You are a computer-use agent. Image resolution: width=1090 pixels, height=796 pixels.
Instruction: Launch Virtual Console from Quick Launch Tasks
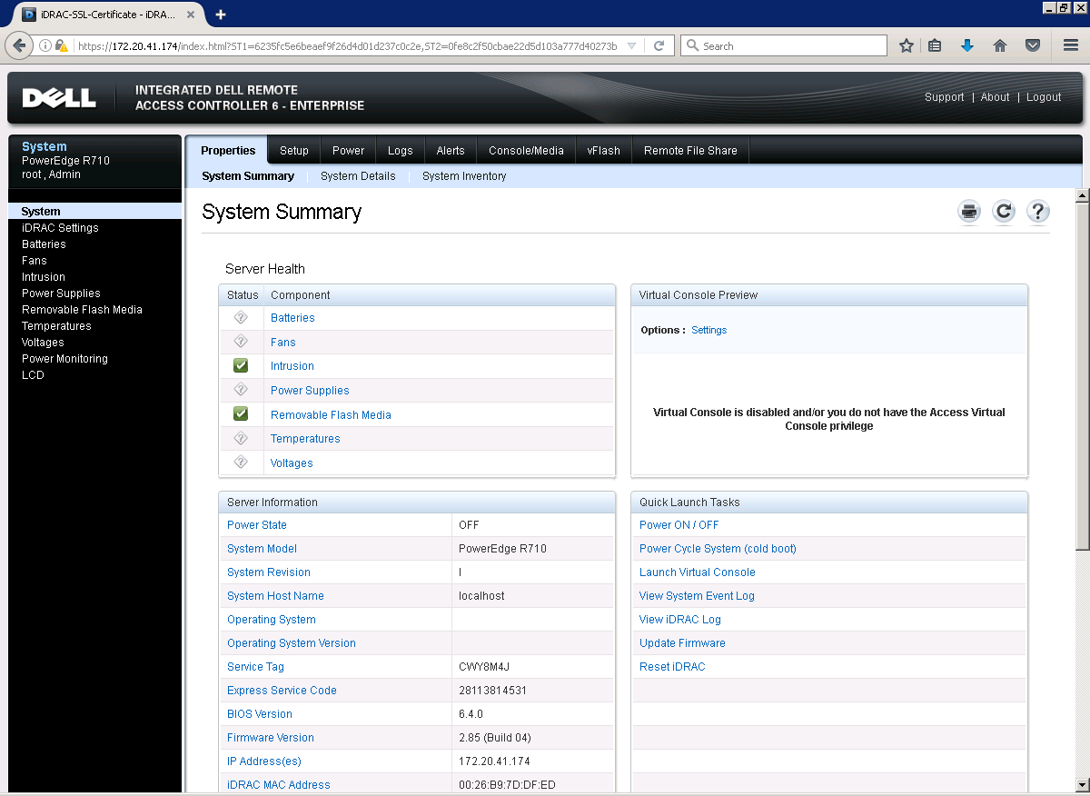[x=697, y=572]
